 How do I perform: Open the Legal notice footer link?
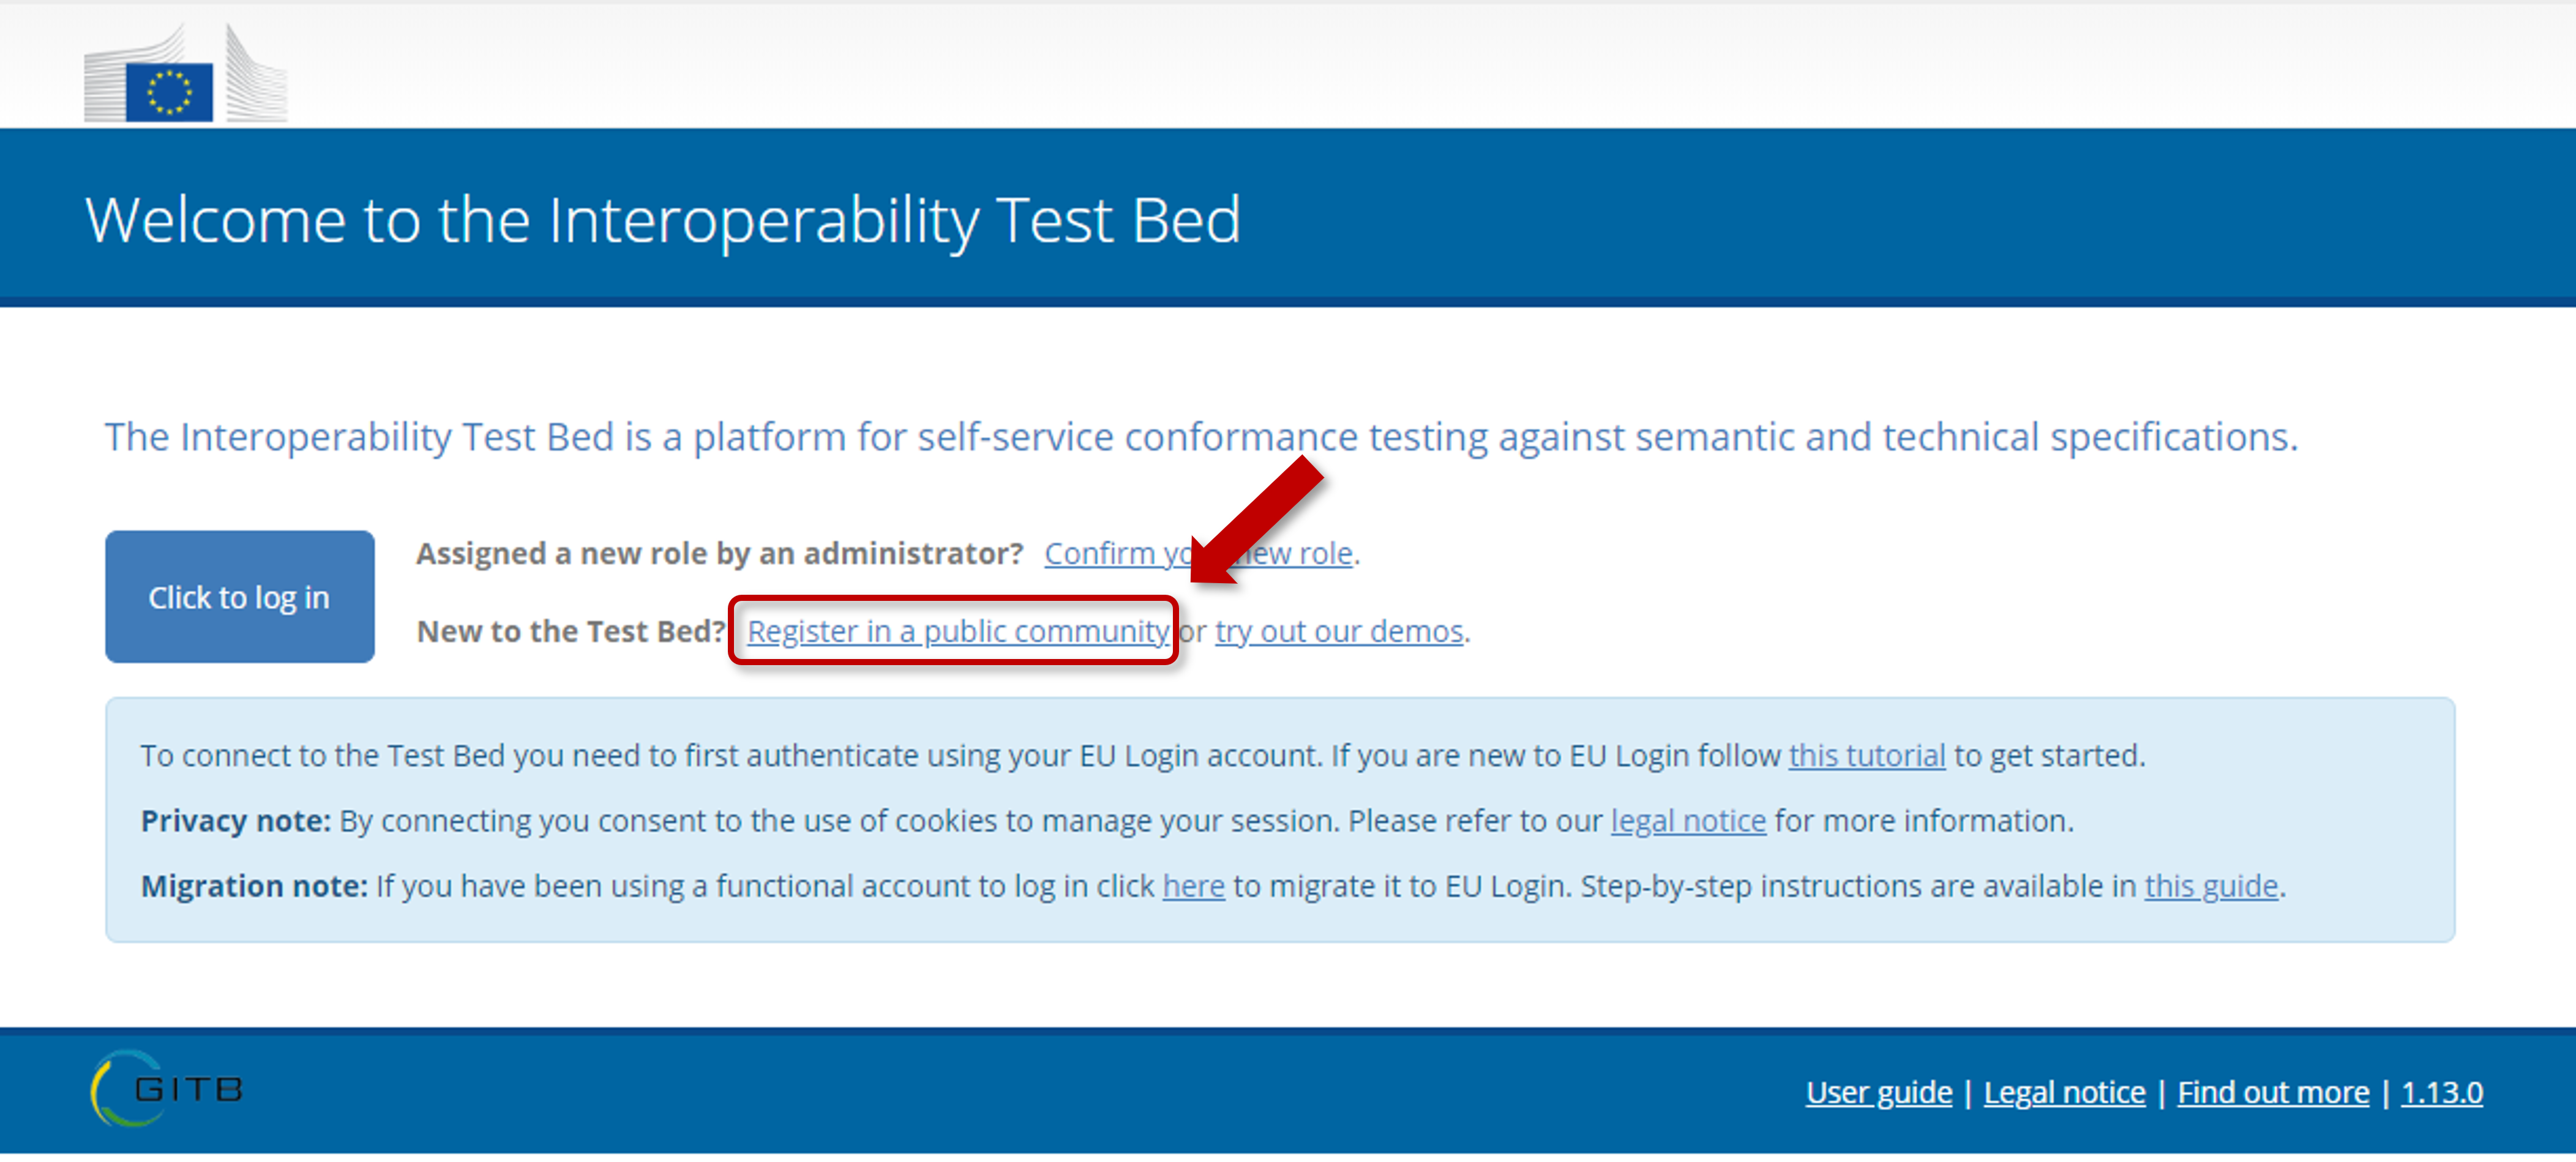(x=2064, y=1092)
